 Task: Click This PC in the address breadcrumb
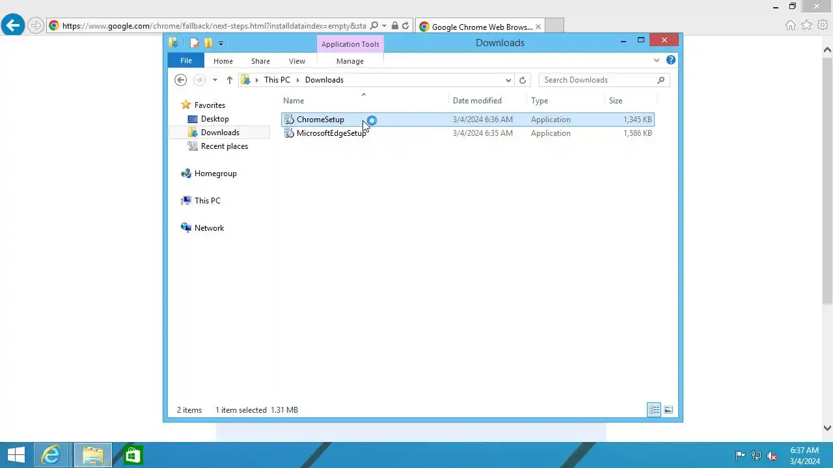tap(277, 80)
